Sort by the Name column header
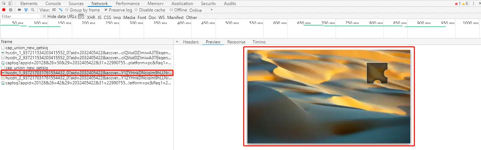The width and height of the screenshot is (481, 150). pyautogui.click(x=87, y=42)
